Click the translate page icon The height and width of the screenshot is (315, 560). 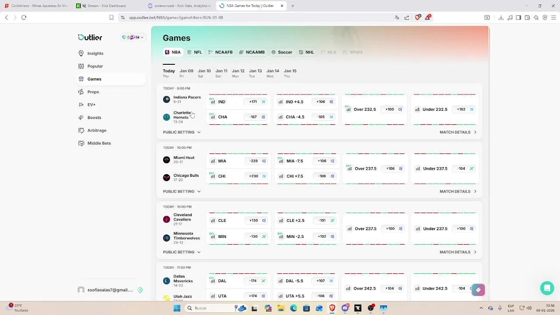(397, 17)
